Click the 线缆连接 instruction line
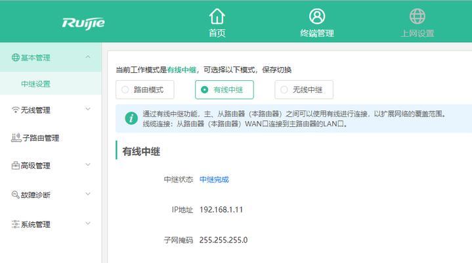 coord(245,124)
